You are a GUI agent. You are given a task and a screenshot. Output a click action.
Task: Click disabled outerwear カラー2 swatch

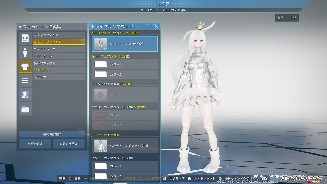[x=101, y=125]
